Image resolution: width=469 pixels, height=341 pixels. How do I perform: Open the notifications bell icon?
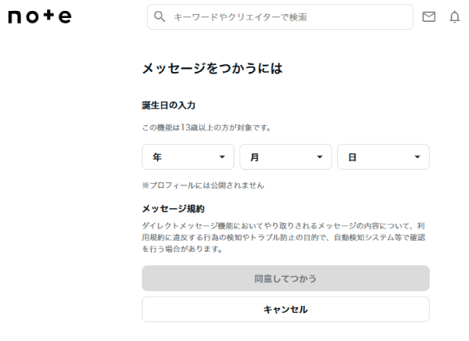(454, 16)
